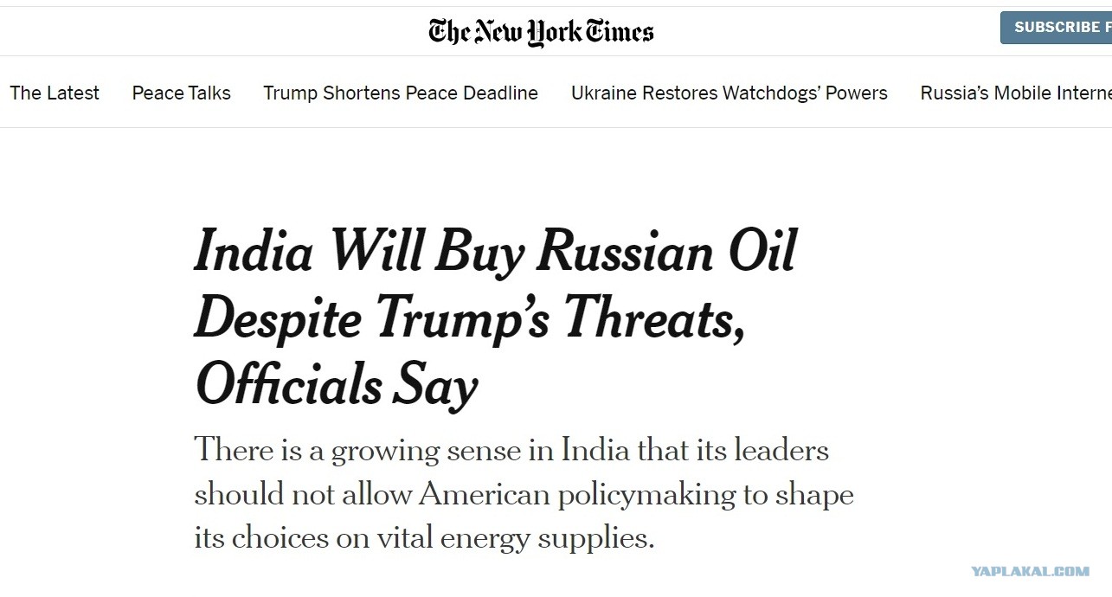Click the SUBSCRIBE button
The width and height of the screenshot is (1112, 597).
pos(1057,28)
